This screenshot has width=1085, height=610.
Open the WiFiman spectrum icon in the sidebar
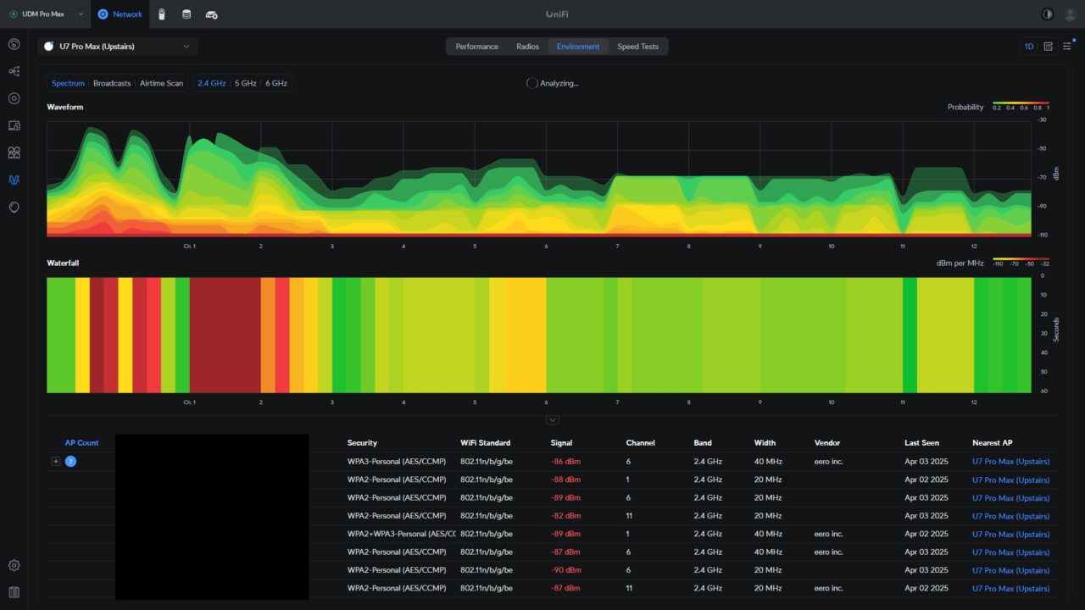pyautogui.click(x=14, y=179)
